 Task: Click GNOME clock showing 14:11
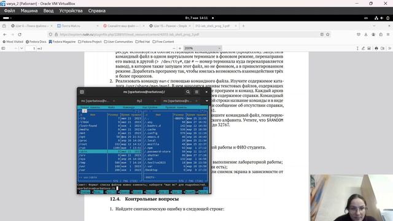(196, 18)
